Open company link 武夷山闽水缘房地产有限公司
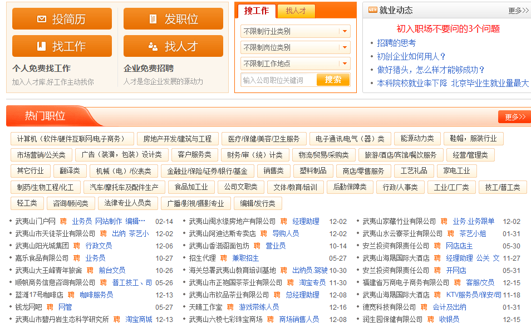 (x=232, y=221)
